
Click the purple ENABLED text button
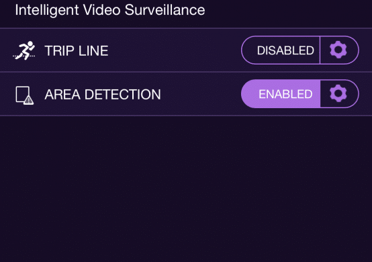tap(285, 94)
